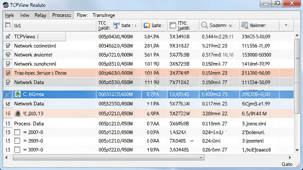Click the vertical scrollbar down arrow
Image resolution: width=303 pixels, height=170 pixels.
pyautogui.click(x=297, y=150)
